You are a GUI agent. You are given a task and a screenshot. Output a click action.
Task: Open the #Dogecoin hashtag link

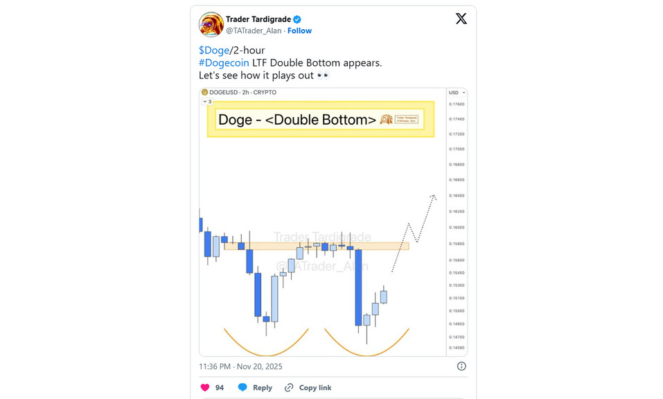[x=224, y=62]
